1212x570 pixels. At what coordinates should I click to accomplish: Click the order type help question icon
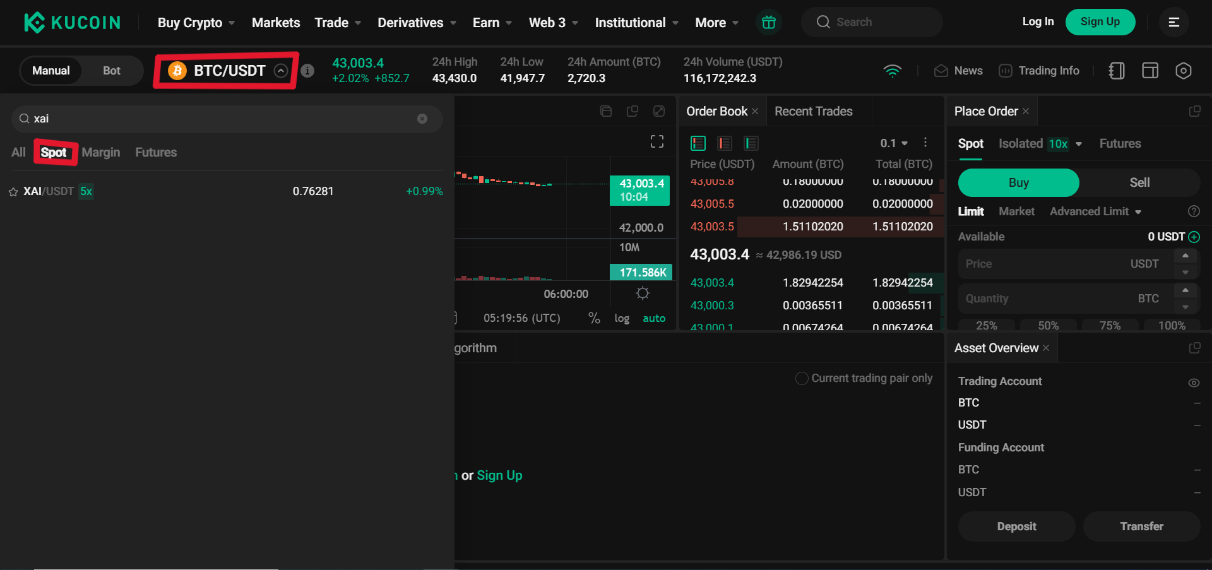coord(1194,211)
